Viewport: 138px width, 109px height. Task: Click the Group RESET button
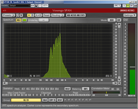coord(60,100)
